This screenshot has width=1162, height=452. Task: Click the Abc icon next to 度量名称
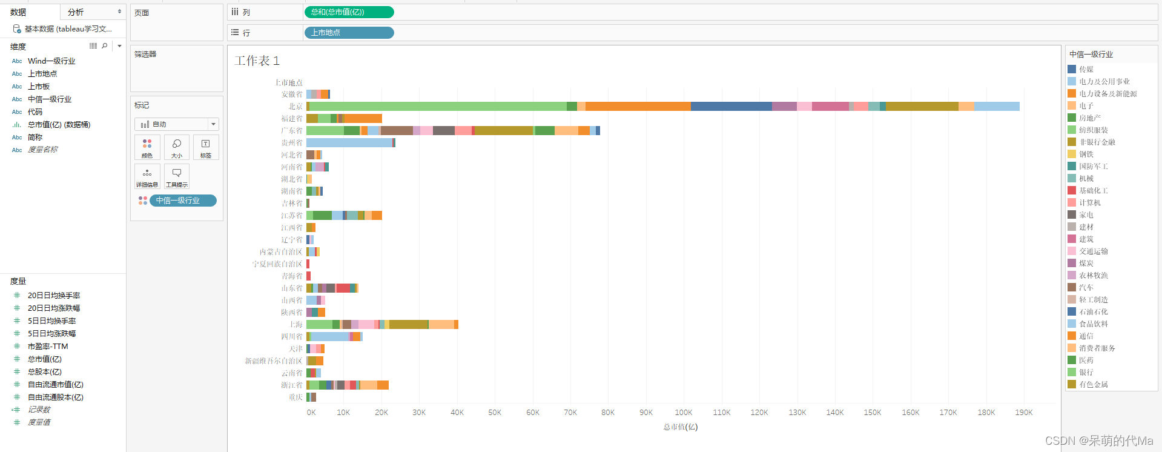17,150
